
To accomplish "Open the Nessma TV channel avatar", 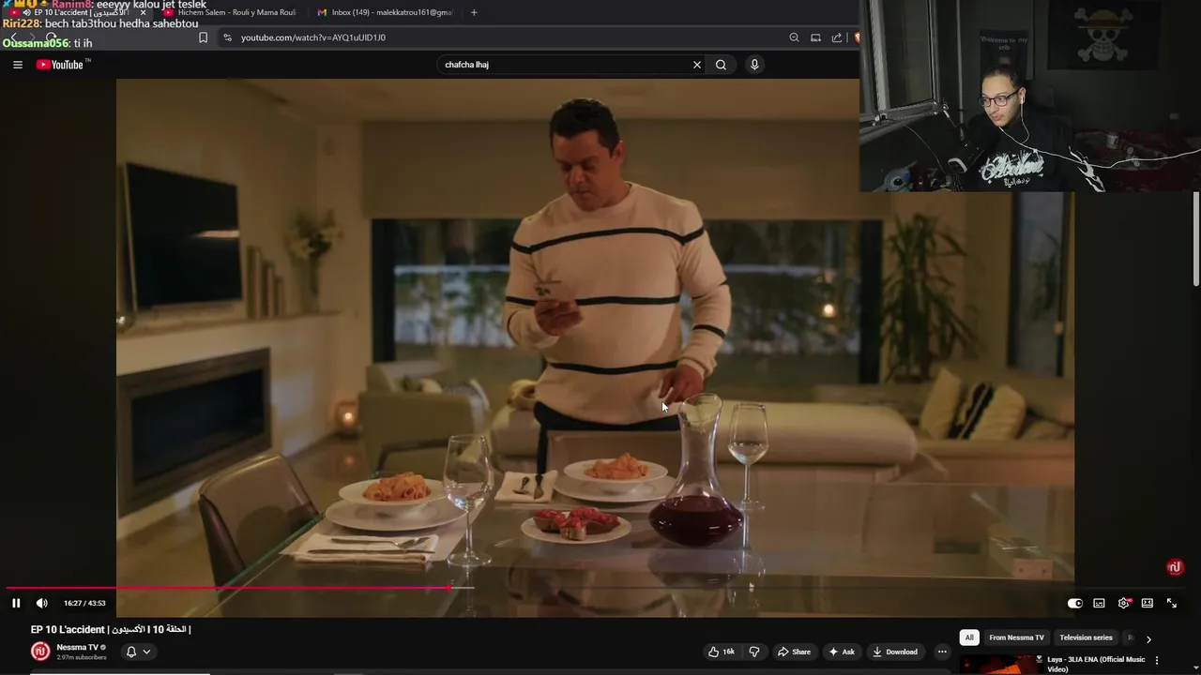I will point(40,651).
